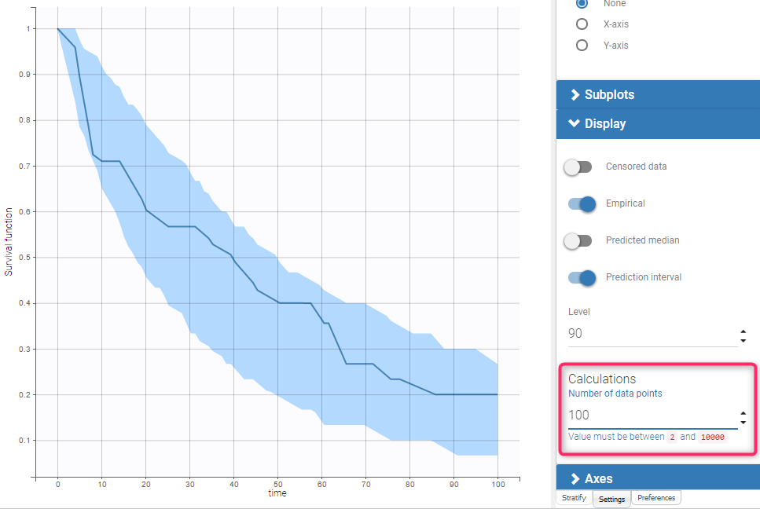Click the highlighted 10000 maximum value badge
Screen dimensions: 760x509
(x=711, y=437)
